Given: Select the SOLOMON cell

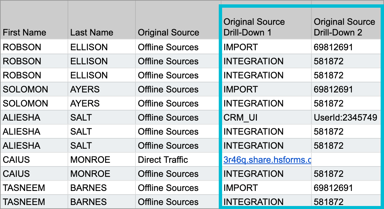Looking at the screenshot, I should [x=33, y=89].
